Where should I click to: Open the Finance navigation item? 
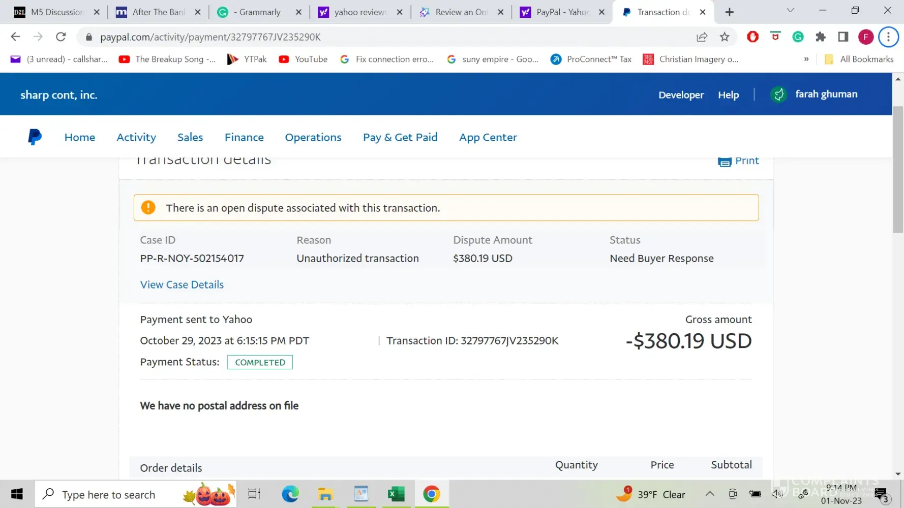244,137
